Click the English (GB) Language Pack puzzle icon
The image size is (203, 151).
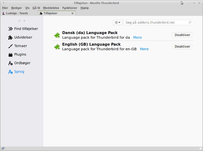57,47
